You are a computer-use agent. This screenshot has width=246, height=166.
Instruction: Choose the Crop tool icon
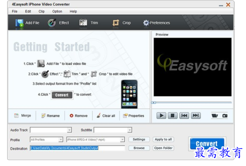116,23
